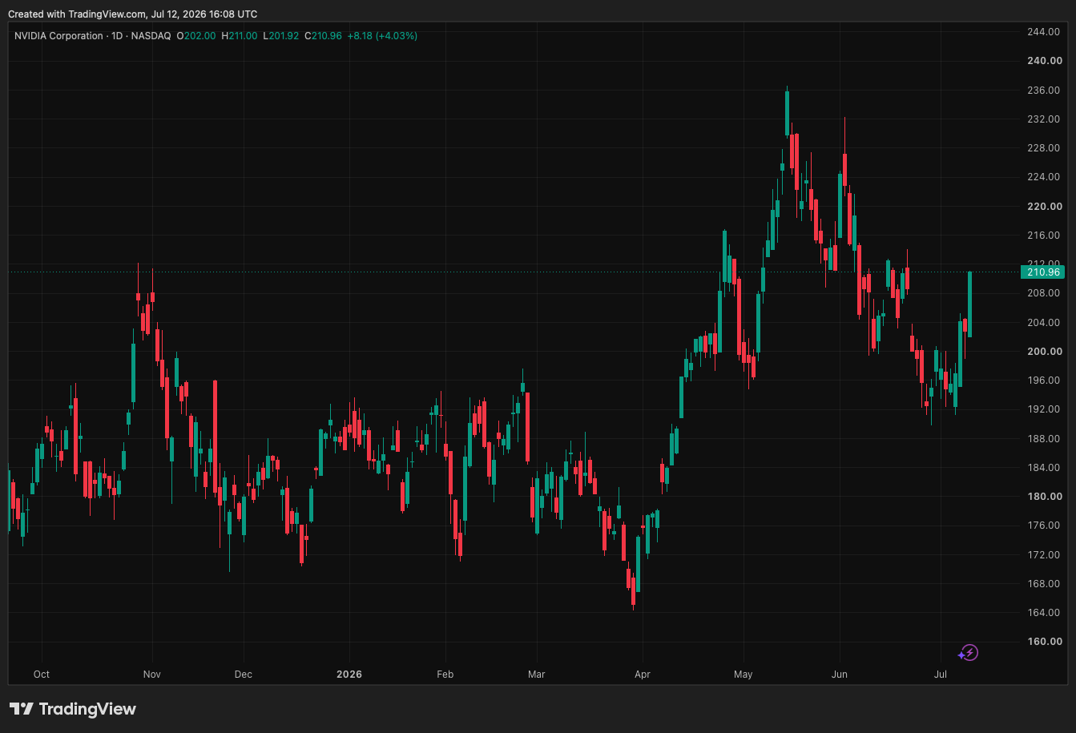Select the Apr label on time axis
Image resolution: width=1076 pixels, height=733 pixels.
pos(643,675)
